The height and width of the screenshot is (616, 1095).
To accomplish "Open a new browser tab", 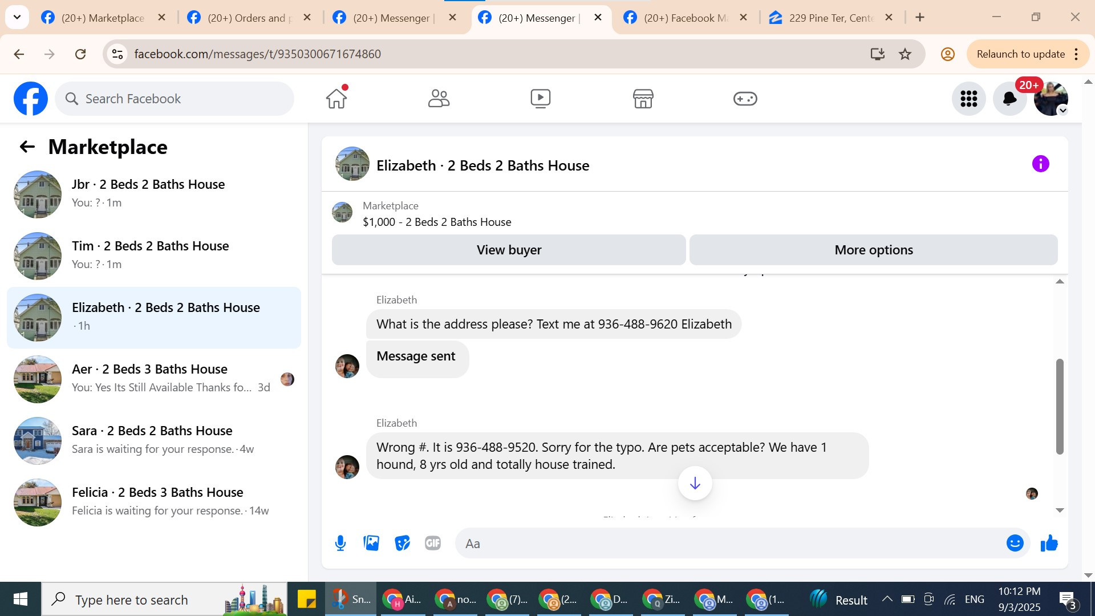I will point(919,18).
